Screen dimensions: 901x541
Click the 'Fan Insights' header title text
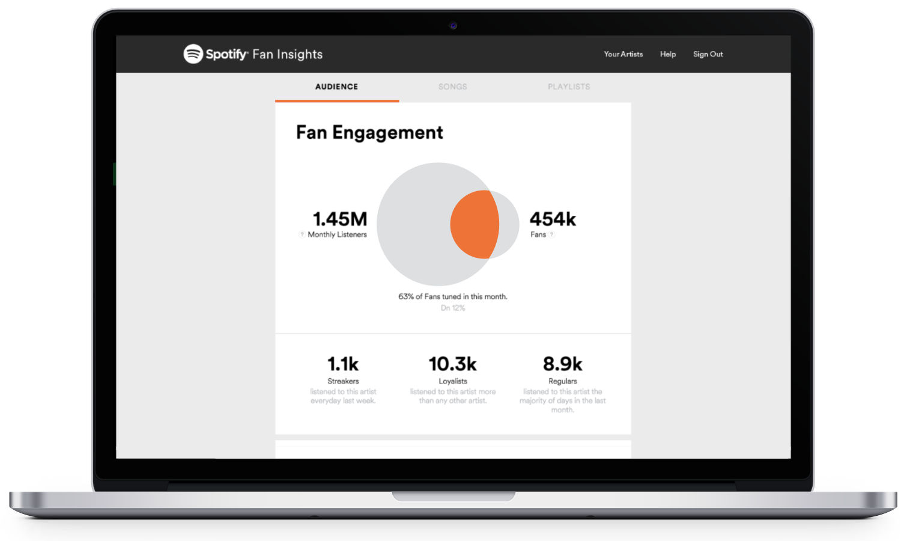pyautogui.click(x=287, y=54)
